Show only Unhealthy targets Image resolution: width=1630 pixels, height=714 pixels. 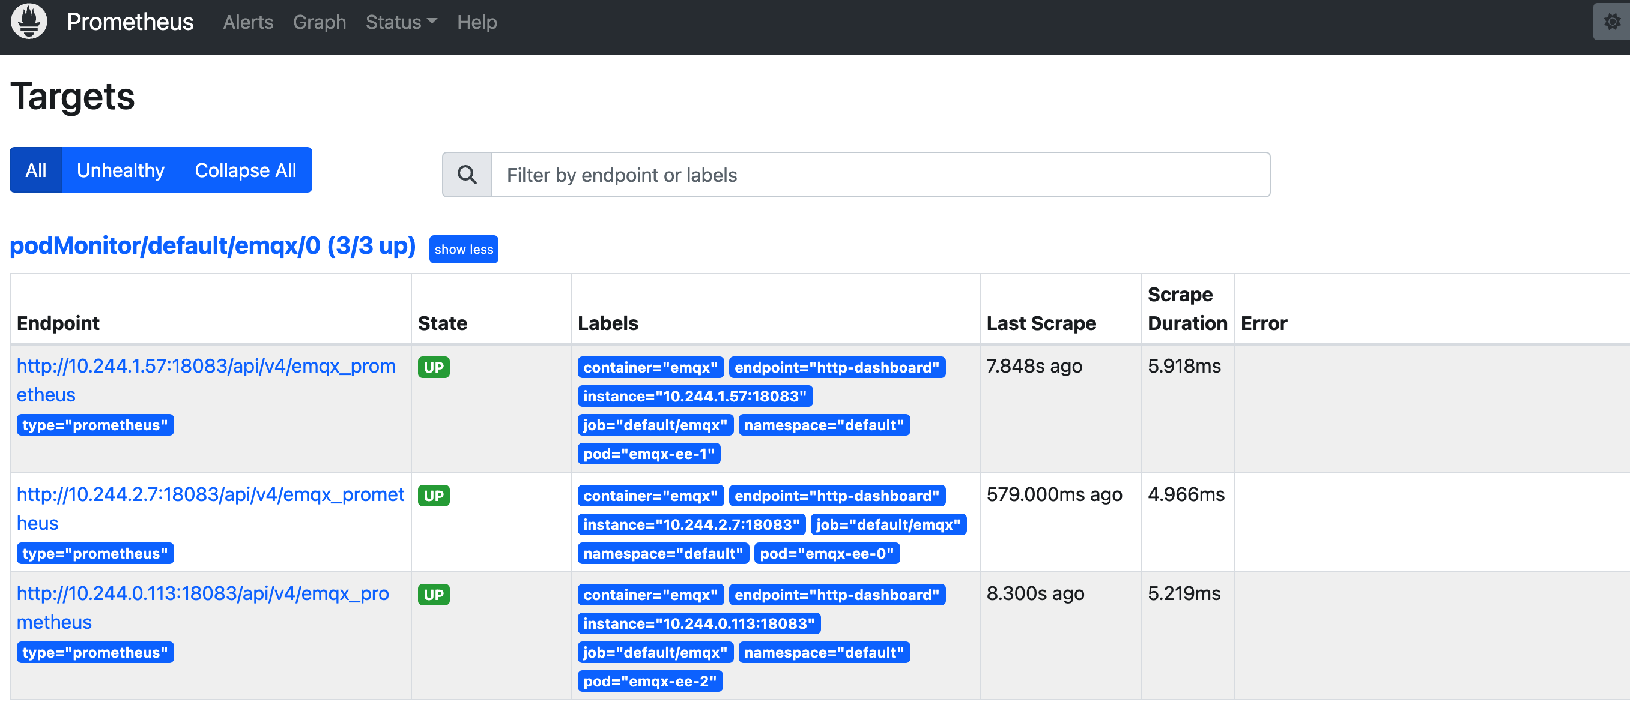pos(120,169)
